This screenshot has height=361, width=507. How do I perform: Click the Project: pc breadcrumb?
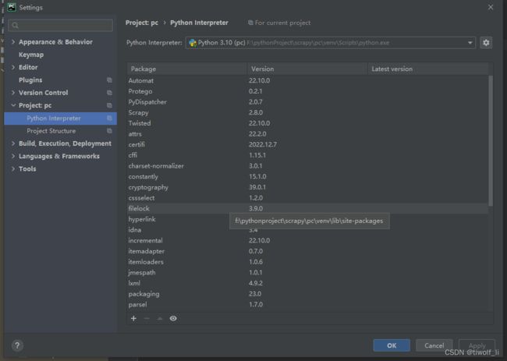coord(142,23)
